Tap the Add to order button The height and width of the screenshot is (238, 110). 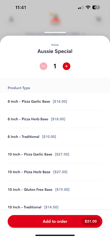pyautogui.click(x=55, y=221)
